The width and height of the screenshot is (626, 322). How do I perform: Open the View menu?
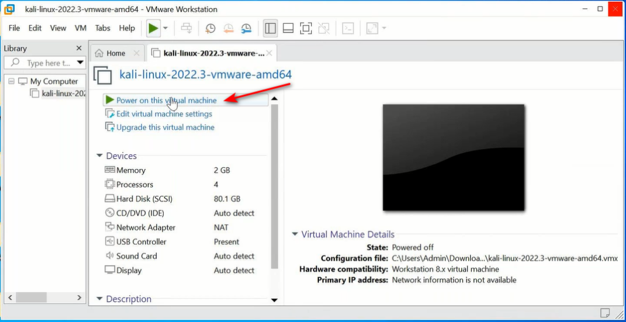point(58,28)
